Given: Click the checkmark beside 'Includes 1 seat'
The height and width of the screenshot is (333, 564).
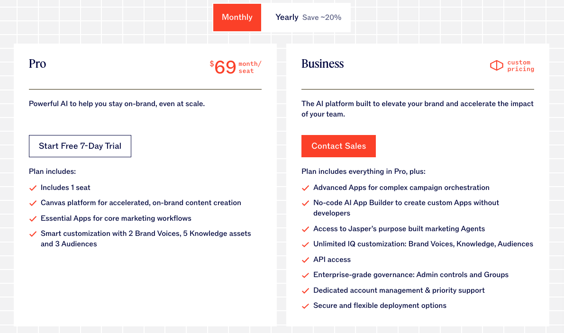Looking at the screenshot, I should click(x=33, y=188).
